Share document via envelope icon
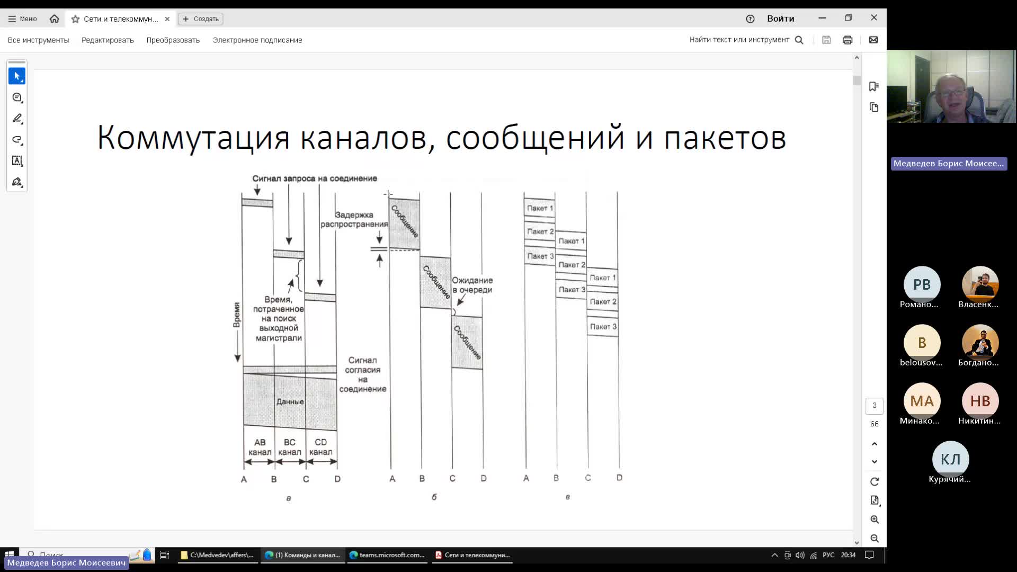 click(x=873, y=40)
